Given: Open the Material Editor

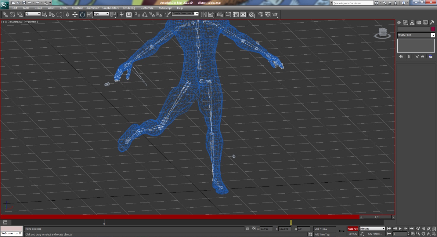Looking at the screenshot, I should click(252, 14).
